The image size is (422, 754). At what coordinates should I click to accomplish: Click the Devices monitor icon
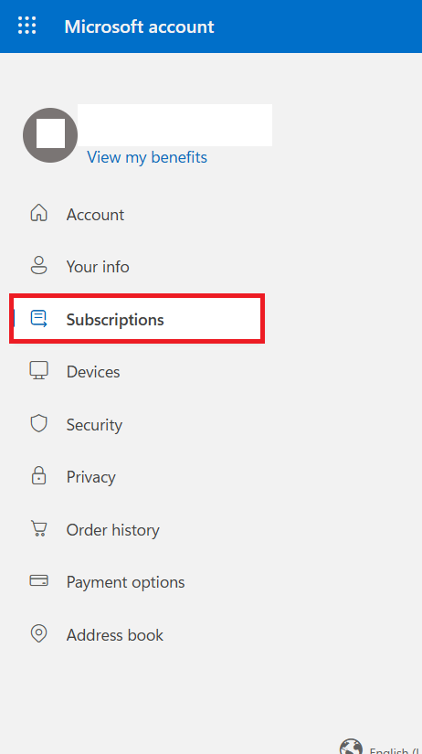tap(39, 371)
